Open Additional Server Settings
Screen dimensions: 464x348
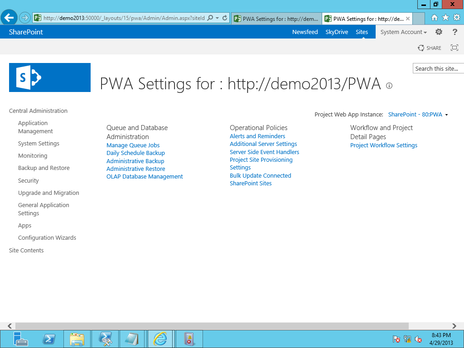(x=263, y=144)
